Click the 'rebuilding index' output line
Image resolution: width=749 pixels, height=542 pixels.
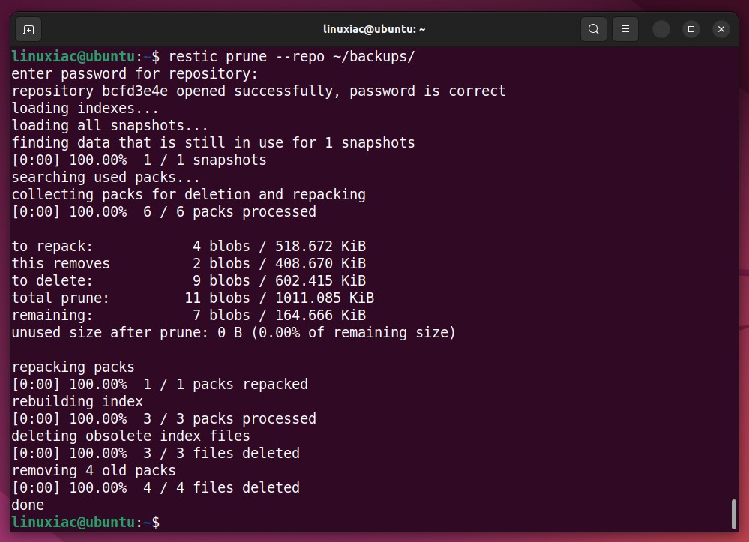coord(77,401)
